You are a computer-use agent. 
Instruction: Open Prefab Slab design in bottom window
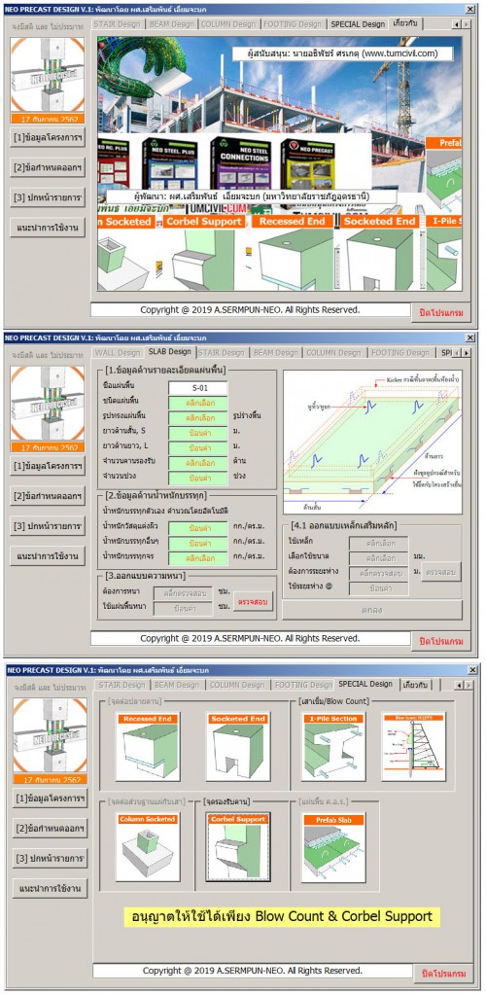pyautogui.click(x=332, y=846)
